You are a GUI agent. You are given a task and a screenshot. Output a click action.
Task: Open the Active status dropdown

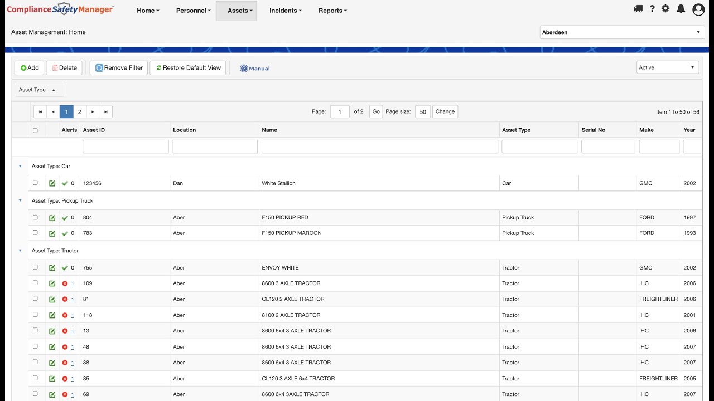point(668,67)
